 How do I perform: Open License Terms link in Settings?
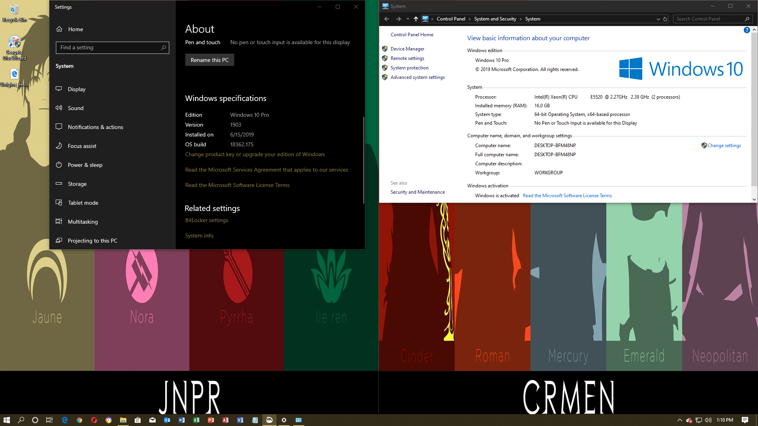coord(237,185)
